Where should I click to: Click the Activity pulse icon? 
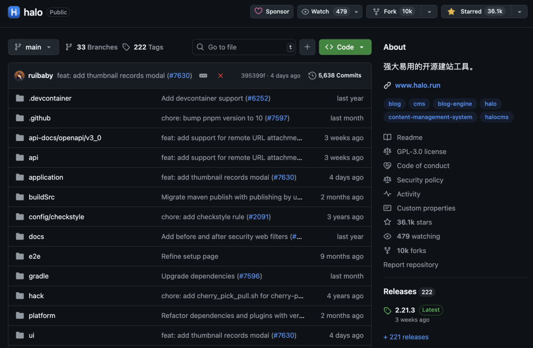click(387, 194)
